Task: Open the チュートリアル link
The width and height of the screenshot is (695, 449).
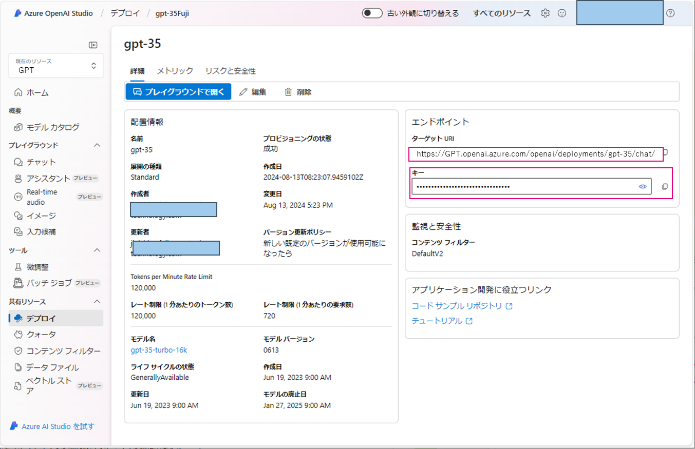Action: click(442, 321)
